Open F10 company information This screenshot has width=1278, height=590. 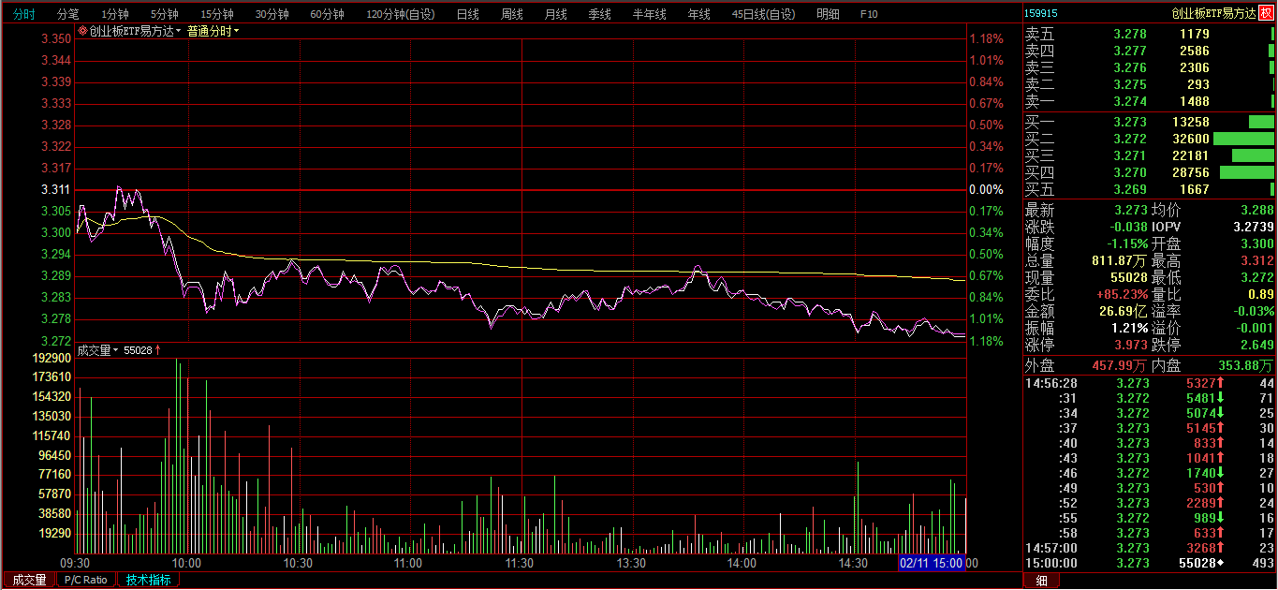pyautogui.click(x=869, y=14)
